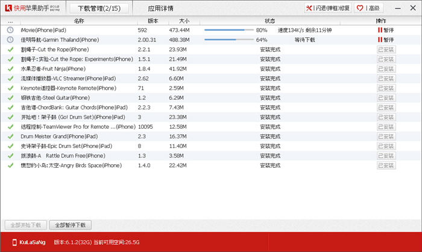Screen dimensions: 422x252
Task: Sort by the 名称 column header
Action: point(79,21)
